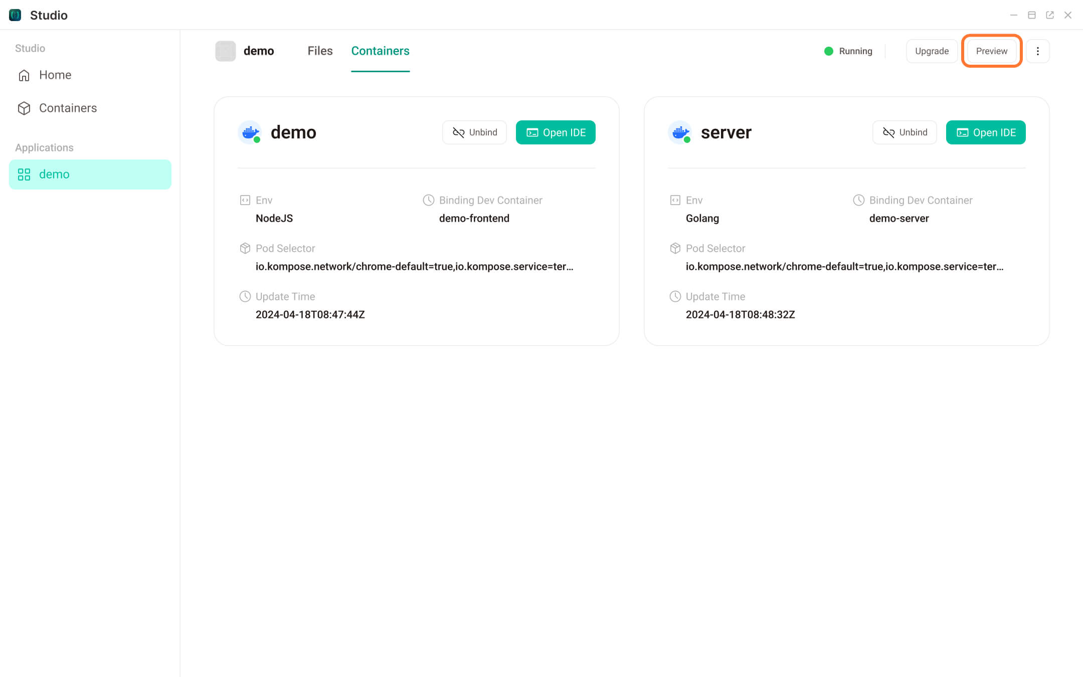Switch to the Containers tab
The height and width of the screenshot is (677, 1083).
click(x=380, y=51)
